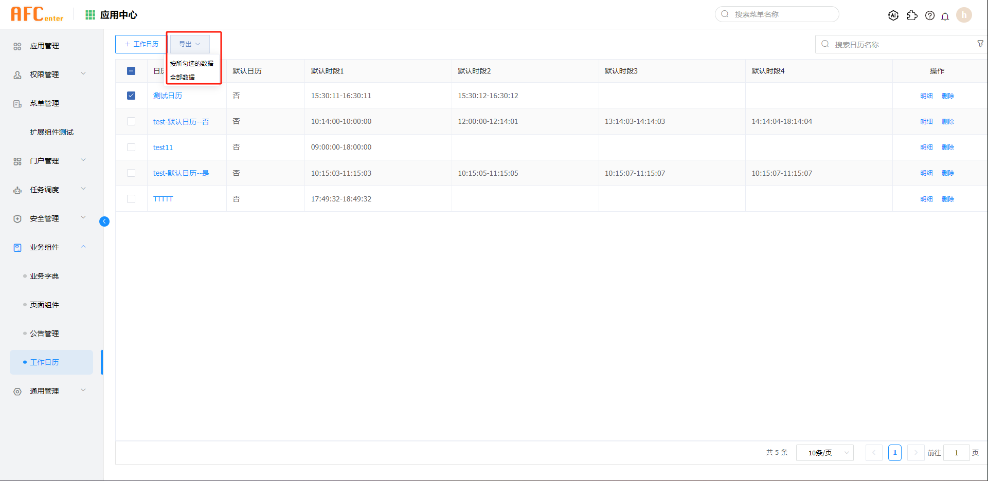Click the application center grid icon
Viewport: 988px width, 481px height.
[x=91, y=15]
